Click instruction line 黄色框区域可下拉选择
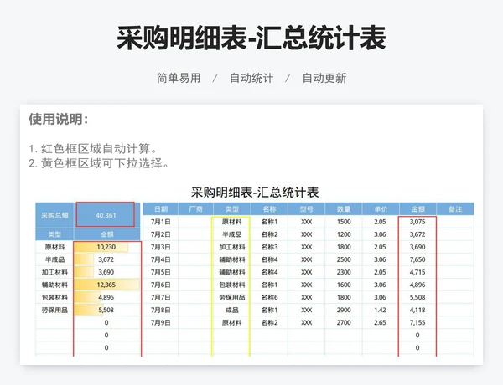This screenshot has width=503, height=385. (x=99, y=163)
